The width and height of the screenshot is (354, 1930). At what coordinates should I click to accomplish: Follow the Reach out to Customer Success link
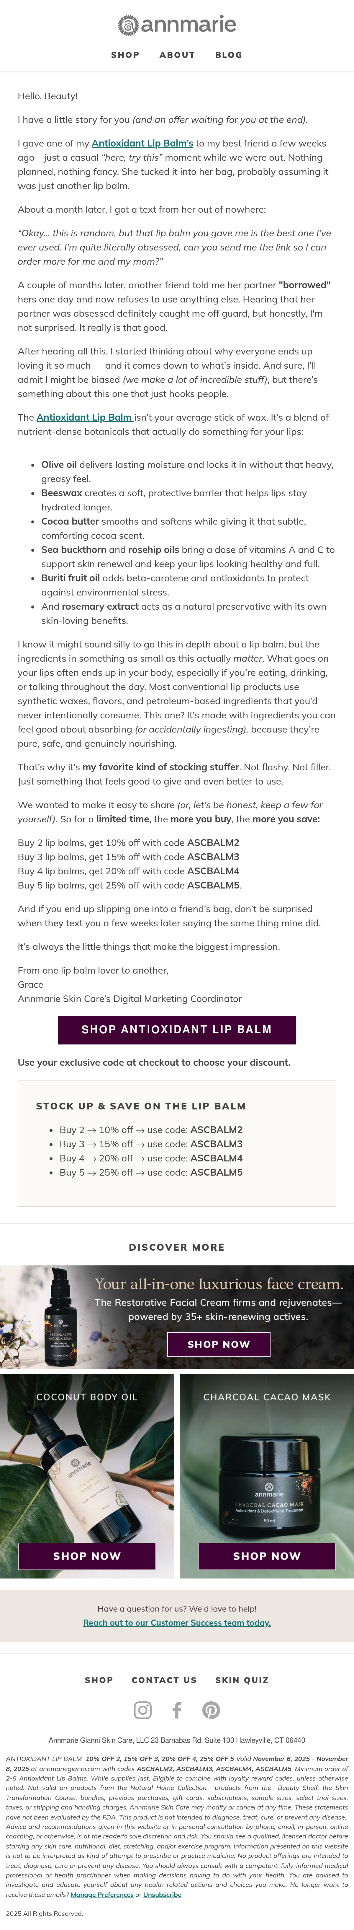[x=177, y=1622]
